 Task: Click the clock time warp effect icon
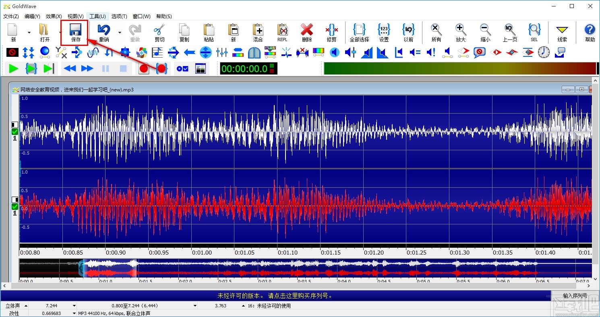pyautogui.click(x=544, y=52)
